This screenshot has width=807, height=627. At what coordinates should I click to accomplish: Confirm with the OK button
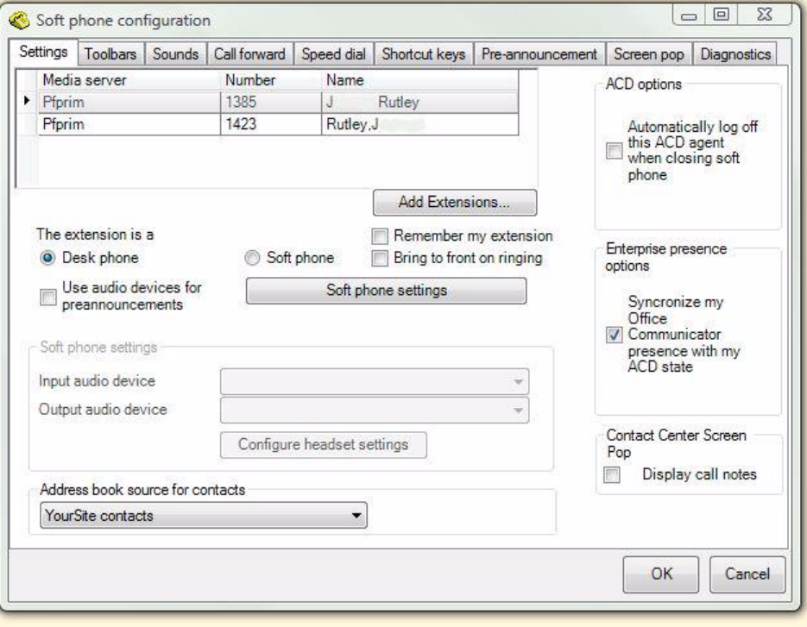(661, 574)
